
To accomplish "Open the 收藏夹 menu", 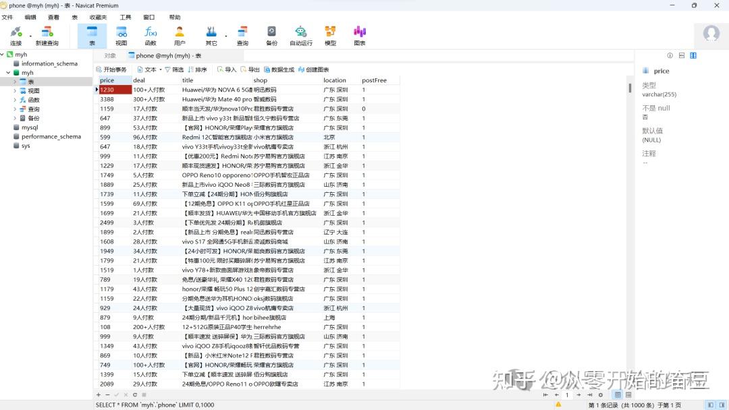I will tap(98, 17).
